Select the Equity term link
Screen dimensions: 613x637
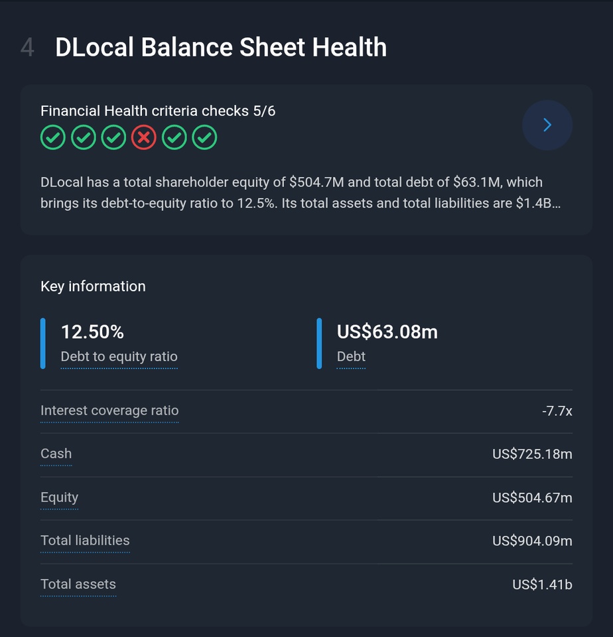click(x=59, y=498)
